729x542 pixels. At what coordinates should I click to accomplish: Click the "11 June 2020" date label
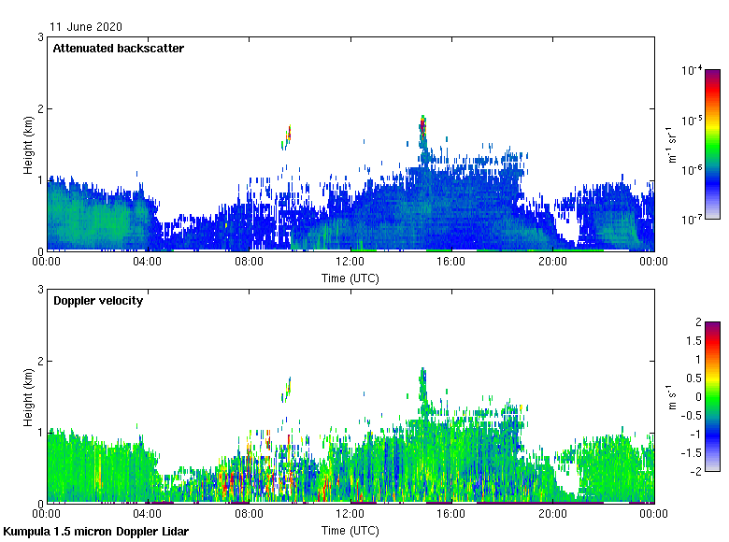[x=86, y=27]
